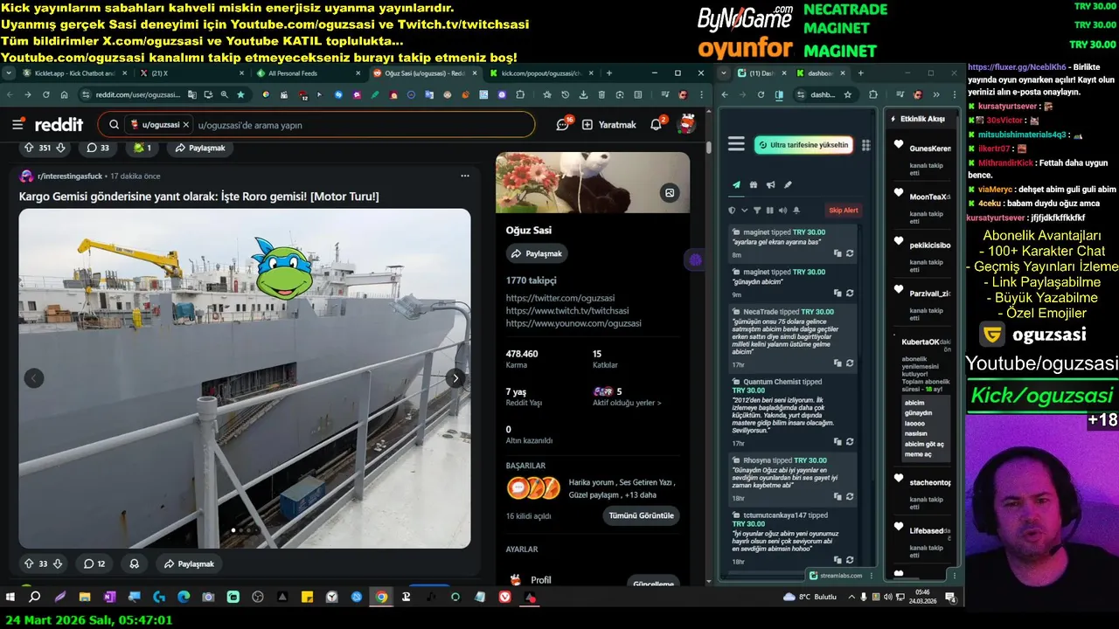
Task: Click the Yaratmak create post button
Action: [608, 125]
